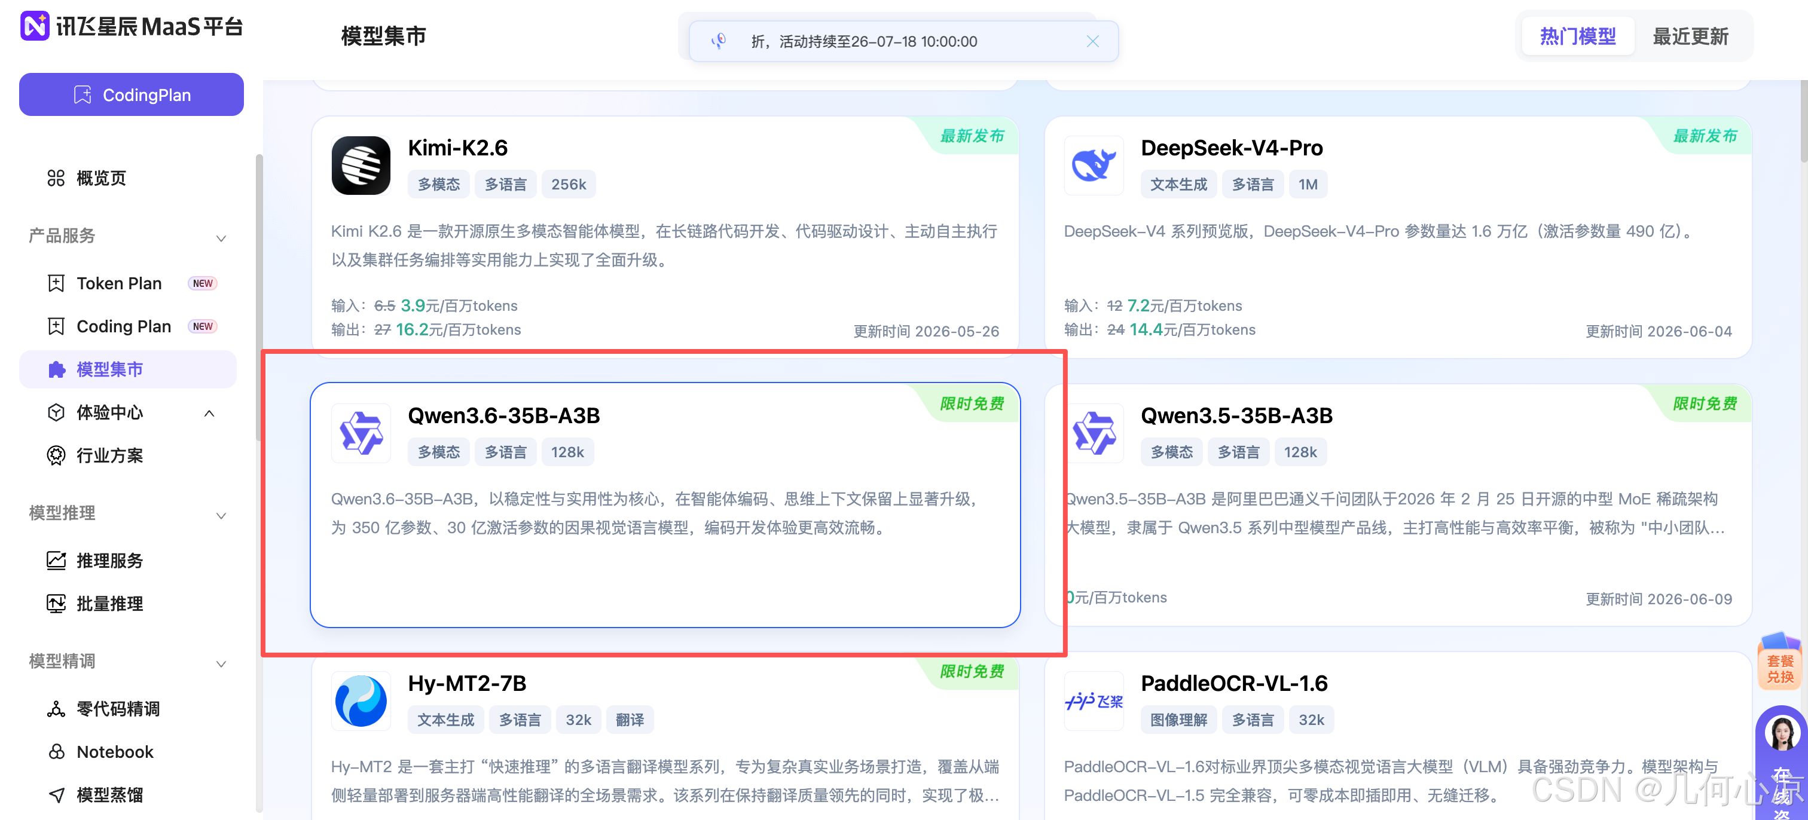Image resolution: width=1808 pixels, height=820 pixels.
Task: Click the Qwen3.6-35B-A3B model logo
Action: click(361, 433)
